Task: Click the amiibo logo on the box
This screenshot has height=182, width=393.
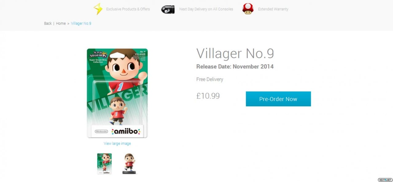Action: [x=126, y=131]
